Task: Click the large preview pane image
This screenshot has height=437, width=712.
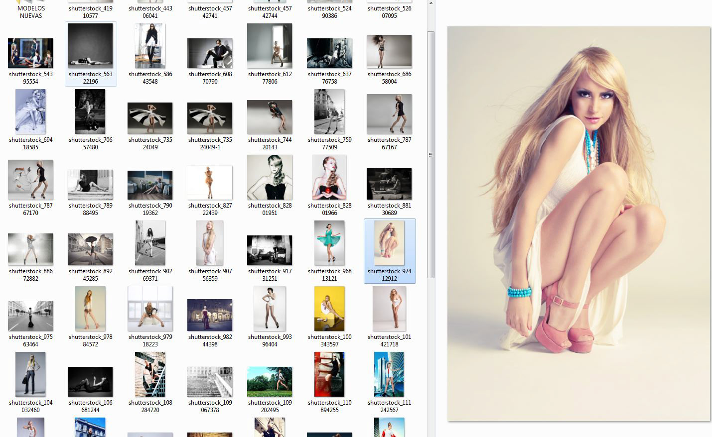Action: tap(578, 223)
